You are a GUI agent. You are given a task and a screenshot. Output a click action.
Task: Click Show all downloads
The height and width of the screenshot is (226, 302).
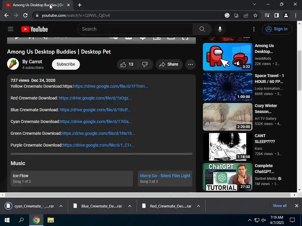[x=280, y=206]
